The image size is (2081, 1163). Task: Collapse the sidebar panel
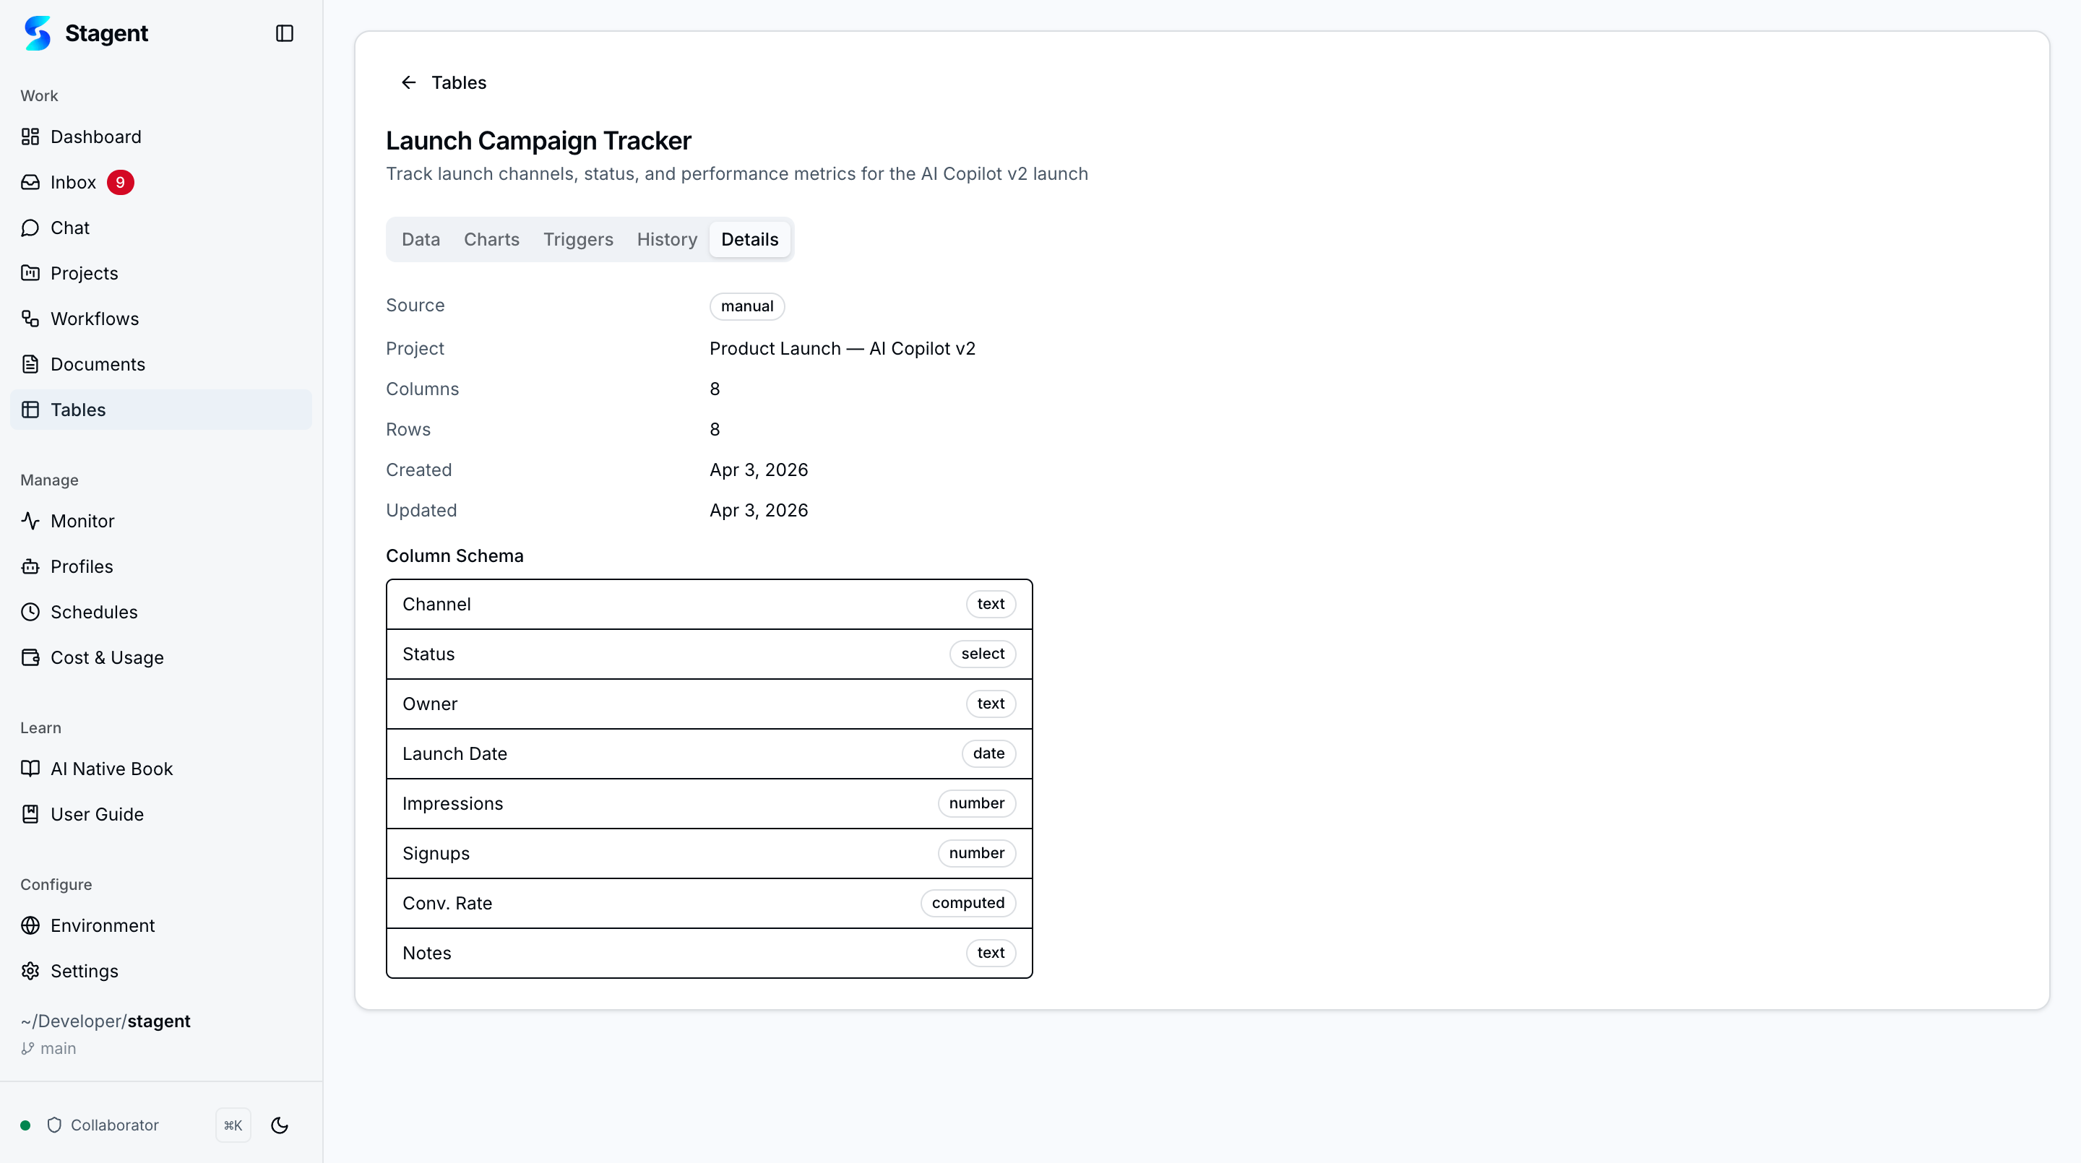pyautogui.click(x=285, y=33)
